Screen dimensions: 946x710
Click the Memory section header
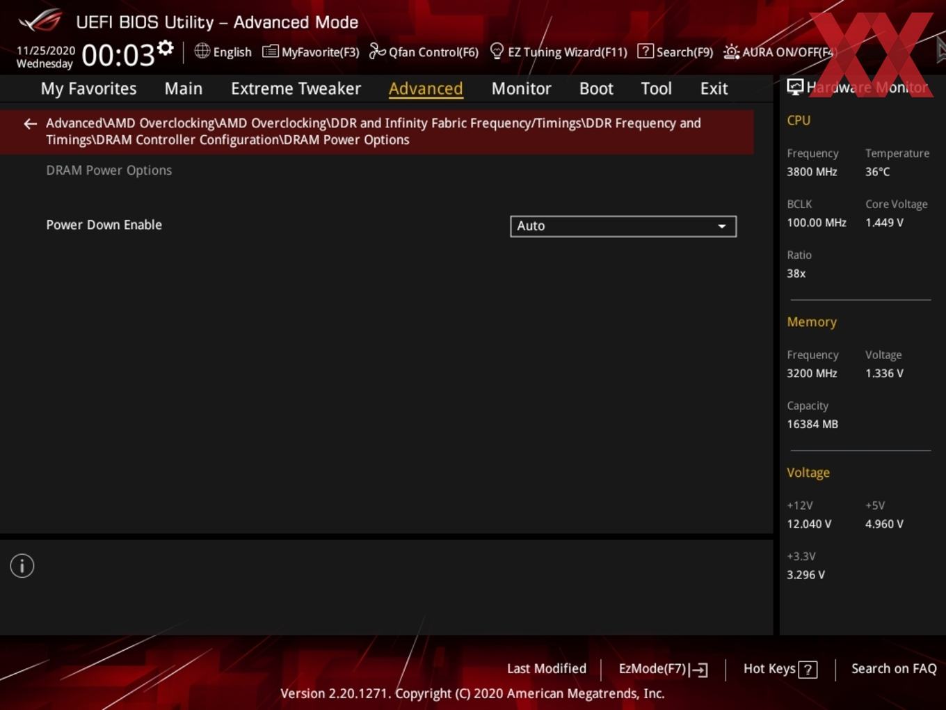[812, 322]
